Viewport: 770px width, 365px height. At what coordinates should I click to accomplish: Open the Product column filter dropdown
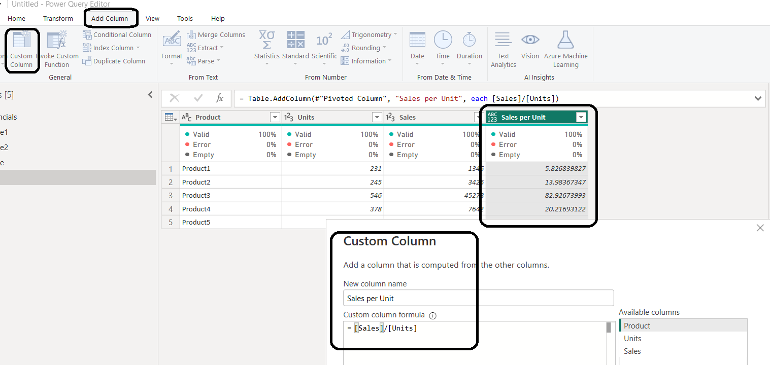(275, 117)
